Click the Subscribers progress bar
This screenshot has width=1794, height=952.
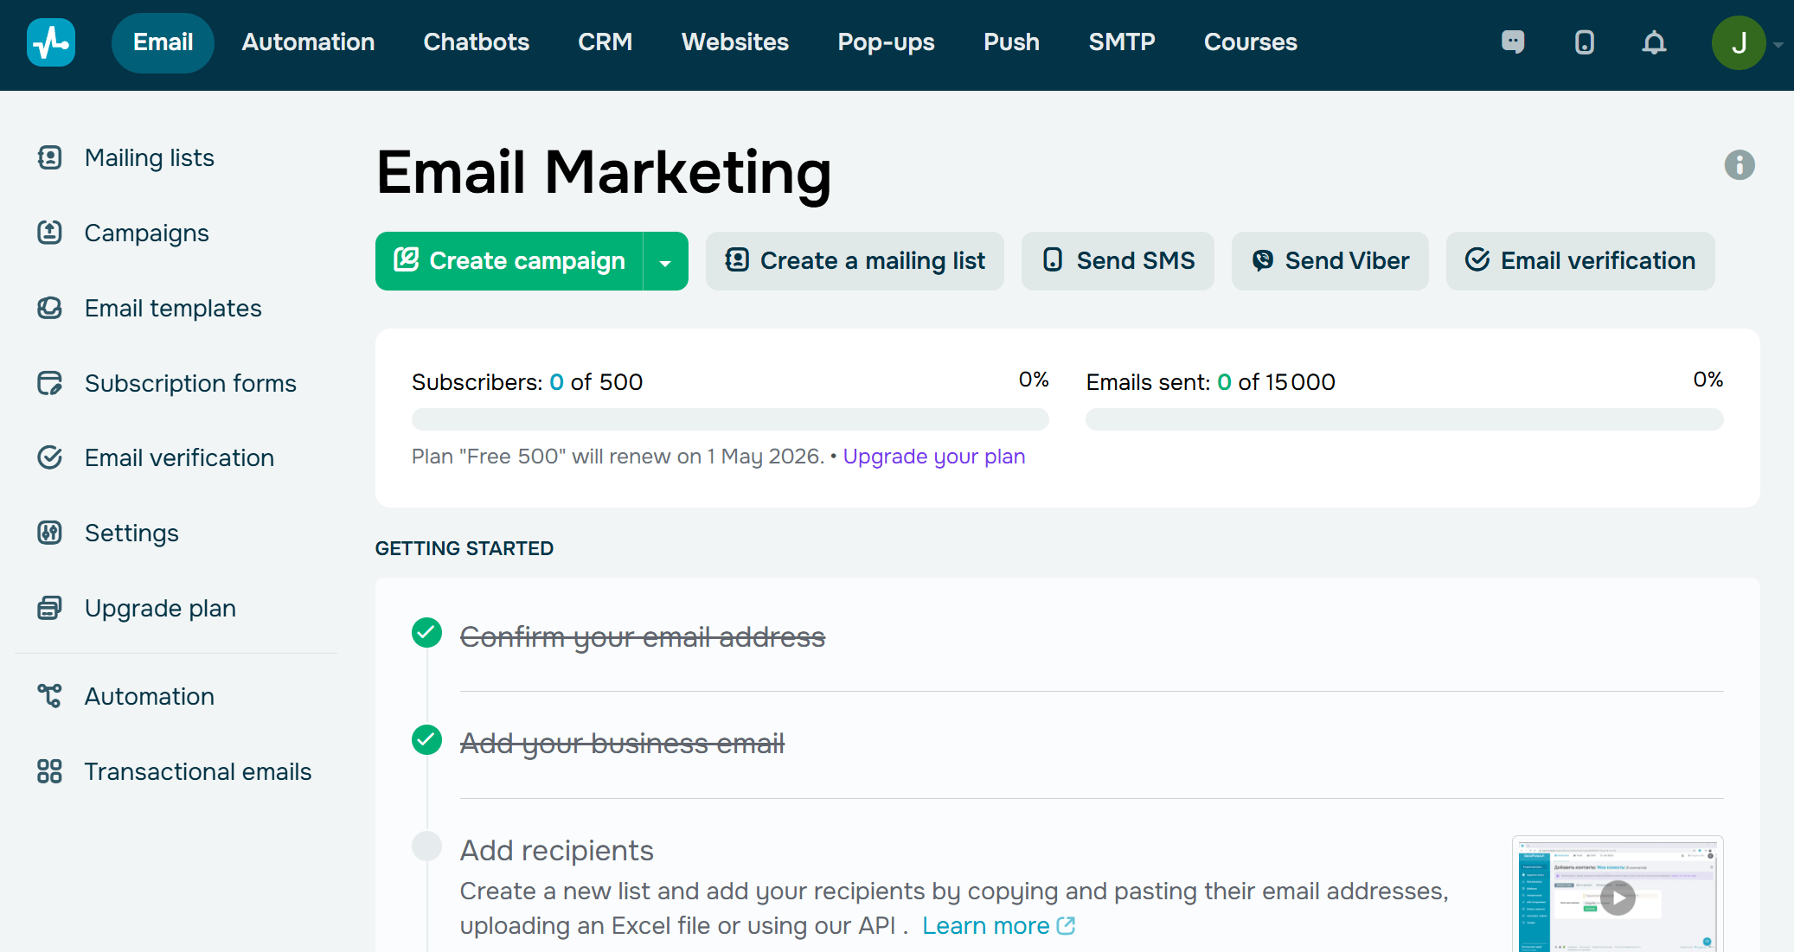tap(730, 418)
